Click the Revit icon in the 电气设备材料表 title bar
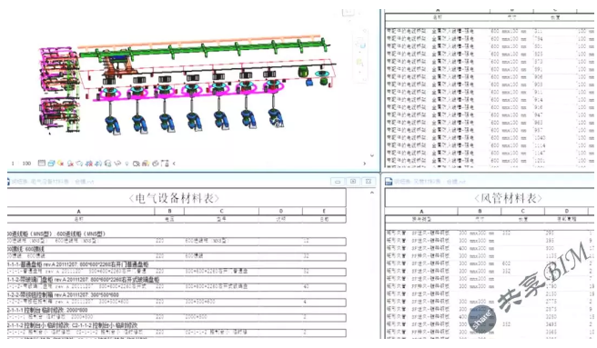597x348 pixels. click(x=8, y=182)
